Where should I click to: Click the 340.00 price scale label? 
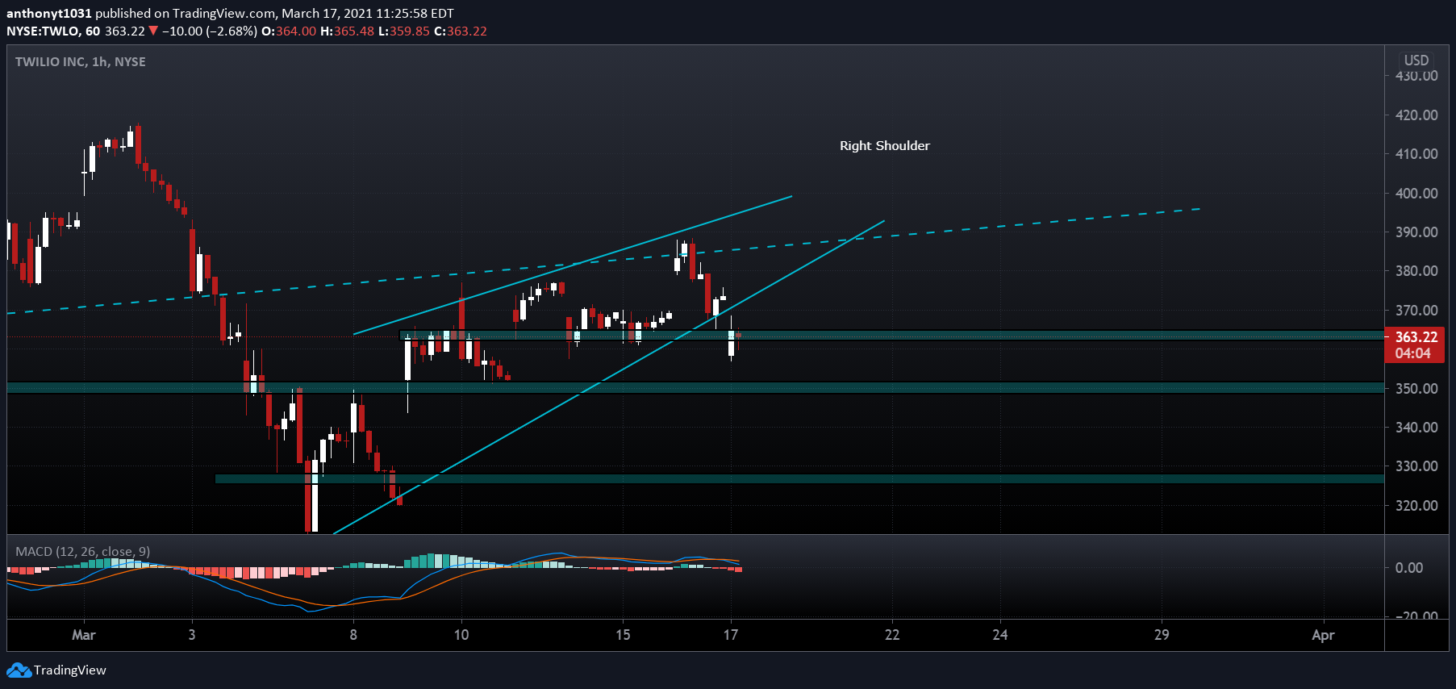click(x=1416, y=428)
